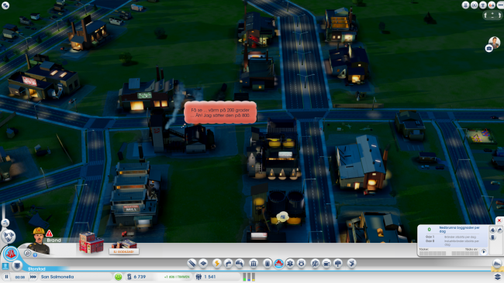Open the Waste disposal menu icon
The width and height of the screenshot is (504, 283).
(x=267, y=264)
